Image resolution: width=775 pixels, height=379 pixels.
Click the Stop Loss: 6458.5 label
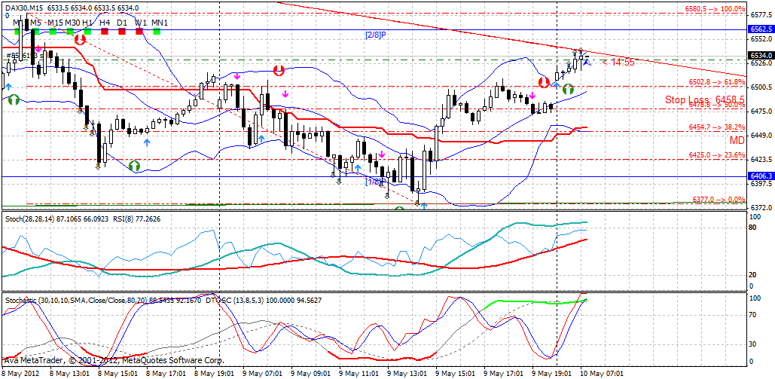click(705, 100)
